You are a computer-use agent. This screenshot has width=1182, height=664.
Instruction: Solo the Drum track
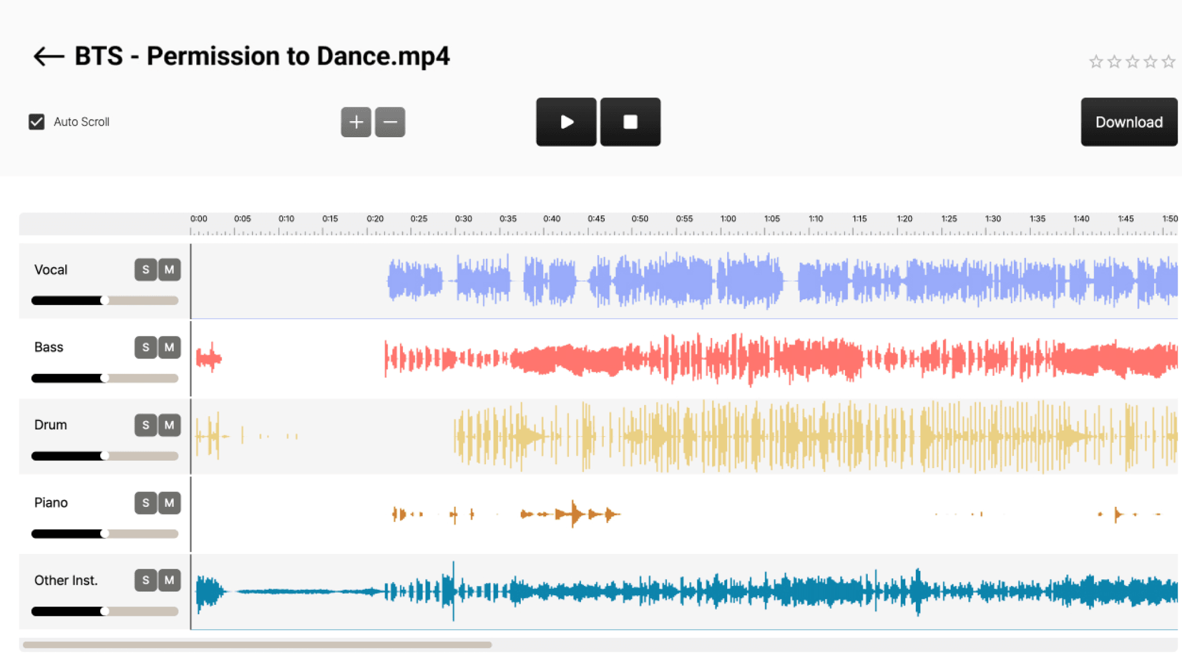point(146,425)
